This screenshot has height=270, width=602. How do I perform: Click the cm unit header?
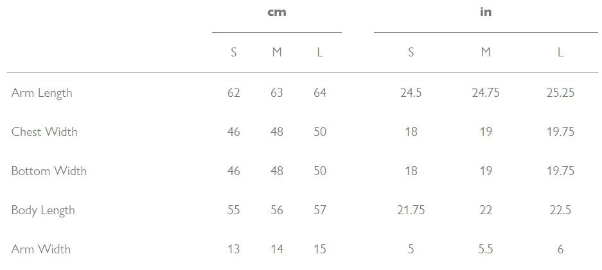(277, 12)
